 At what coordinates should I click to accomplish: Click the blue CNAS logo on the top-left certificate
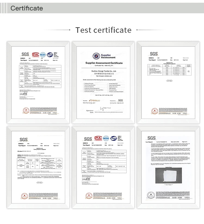point(50,55)
